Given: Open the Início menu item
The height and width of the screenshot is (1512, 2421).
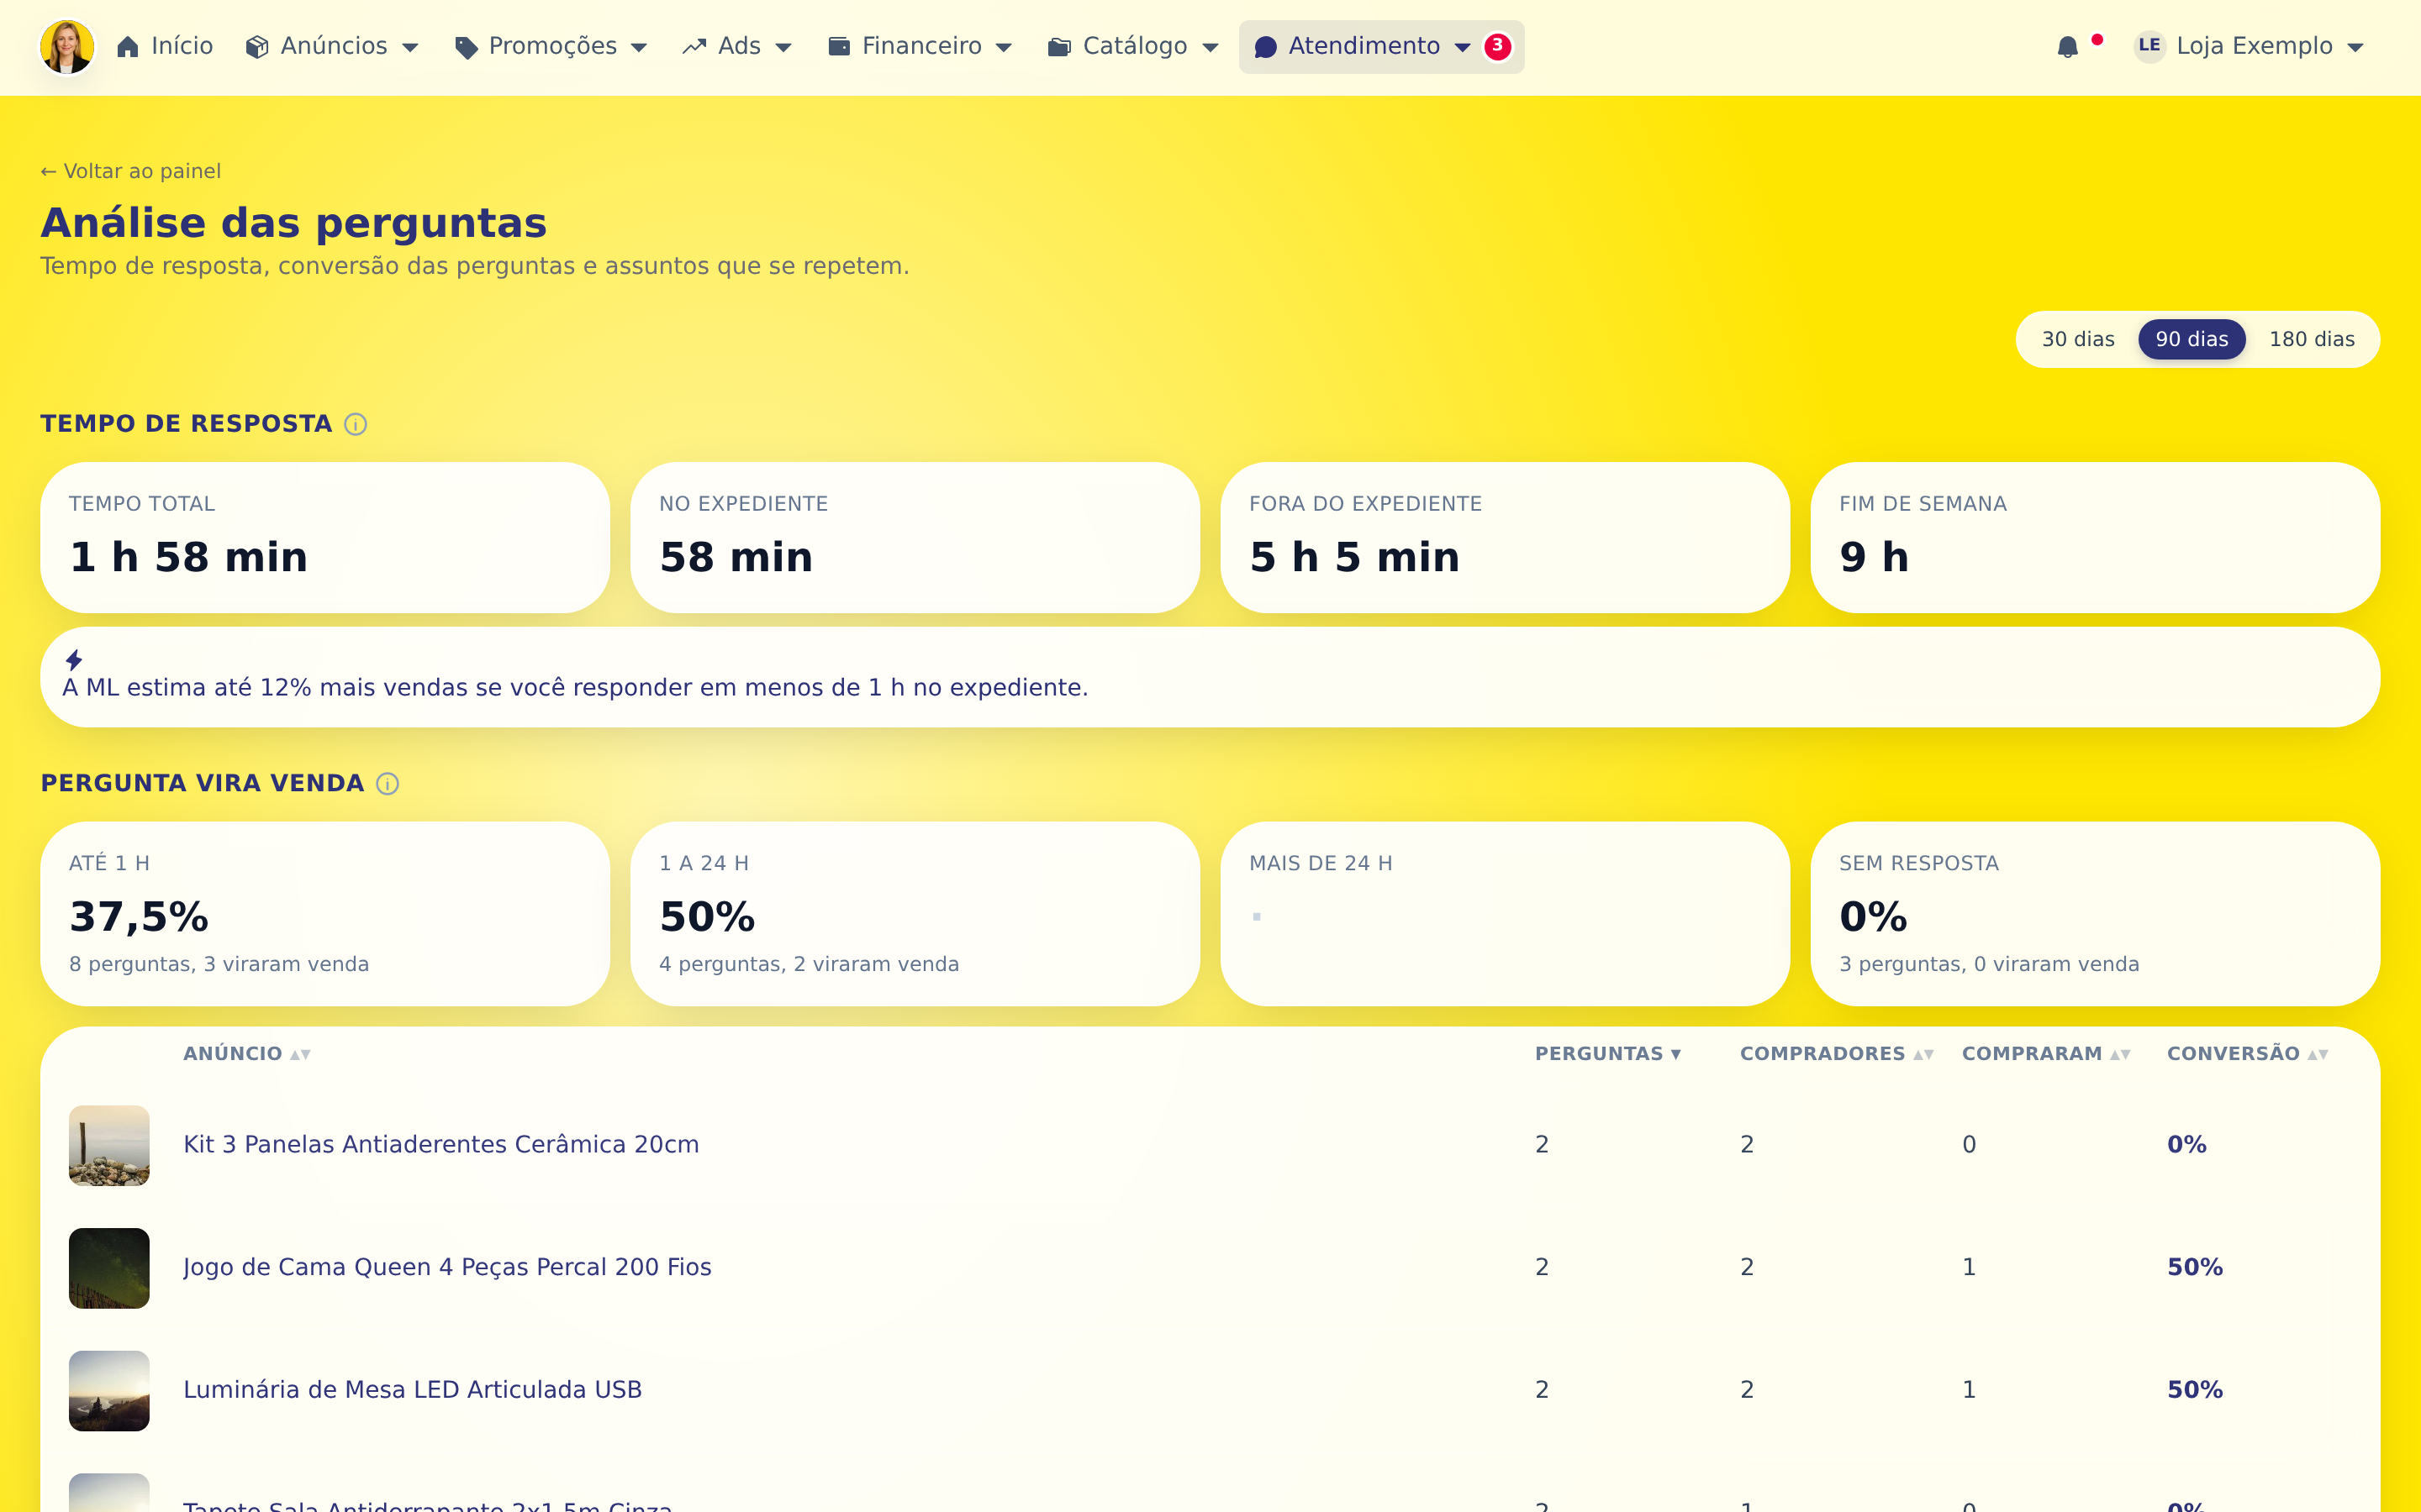Looking at the screenshot, I should [x=165, y=47].
